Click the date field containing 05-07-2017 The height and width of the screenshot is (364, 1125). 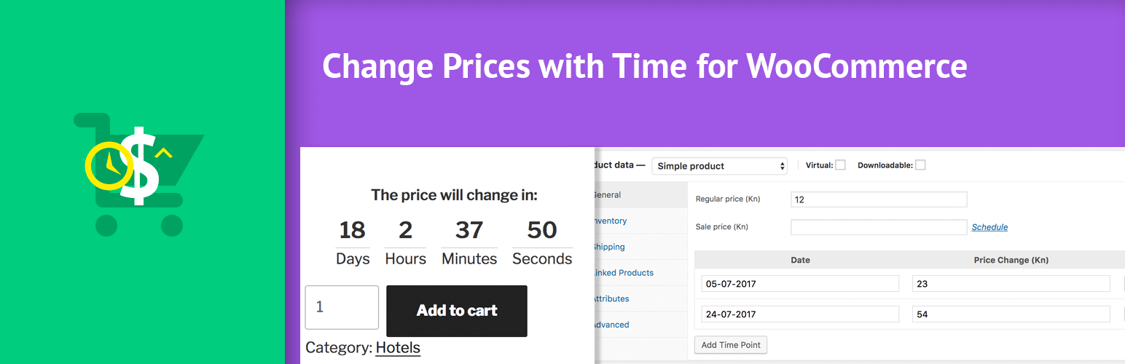pyautogui.click(x=800, y=284)
